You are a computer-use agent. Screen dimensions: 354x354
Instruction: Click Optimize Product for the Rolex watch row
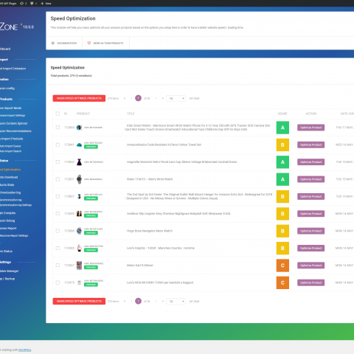click(310, 179)
